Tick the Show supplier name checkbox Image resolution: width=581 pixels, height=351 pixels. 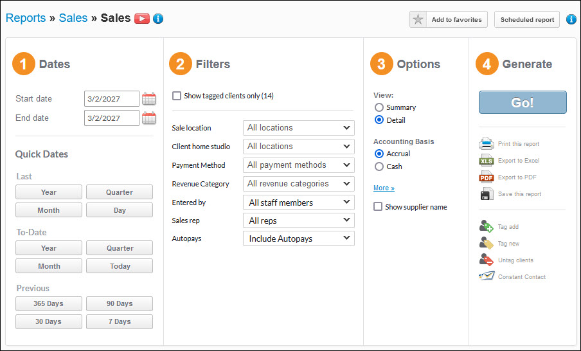coord(378,207)
